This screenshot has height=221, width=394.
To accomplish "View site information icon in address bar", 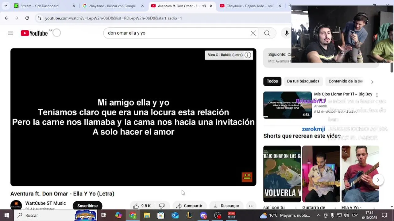I will [x=39, y=18].
